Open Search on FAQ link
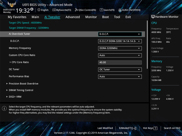Image resolution: width=182 pixels, height=136 pixels. (172, 128)
